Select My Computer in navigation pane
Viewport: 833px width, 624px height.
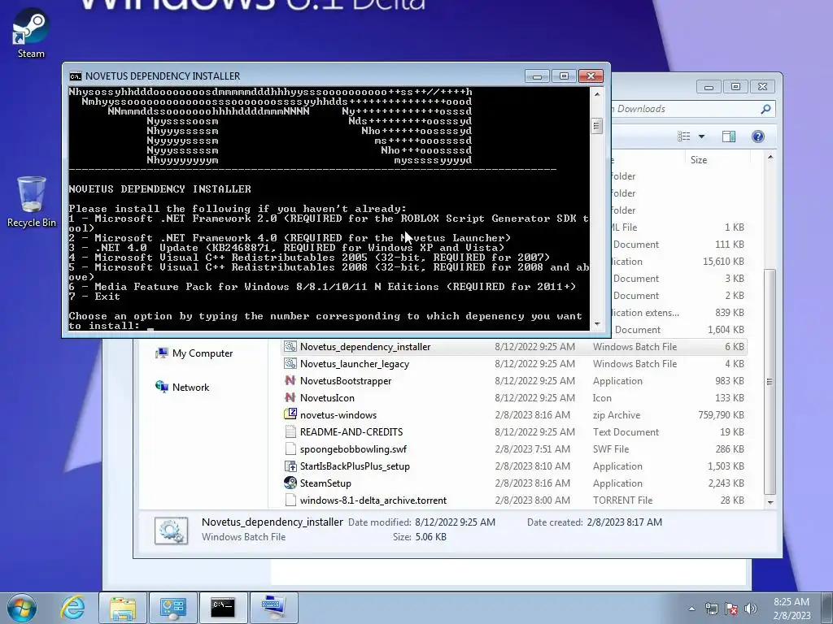tap(194, 353)
